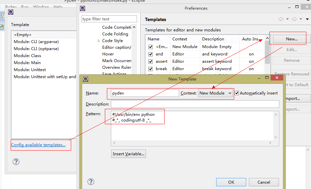Click Pattern horizontal scrollbar right arrow
This screenshot has width=311, height=189.
point(270,143)
